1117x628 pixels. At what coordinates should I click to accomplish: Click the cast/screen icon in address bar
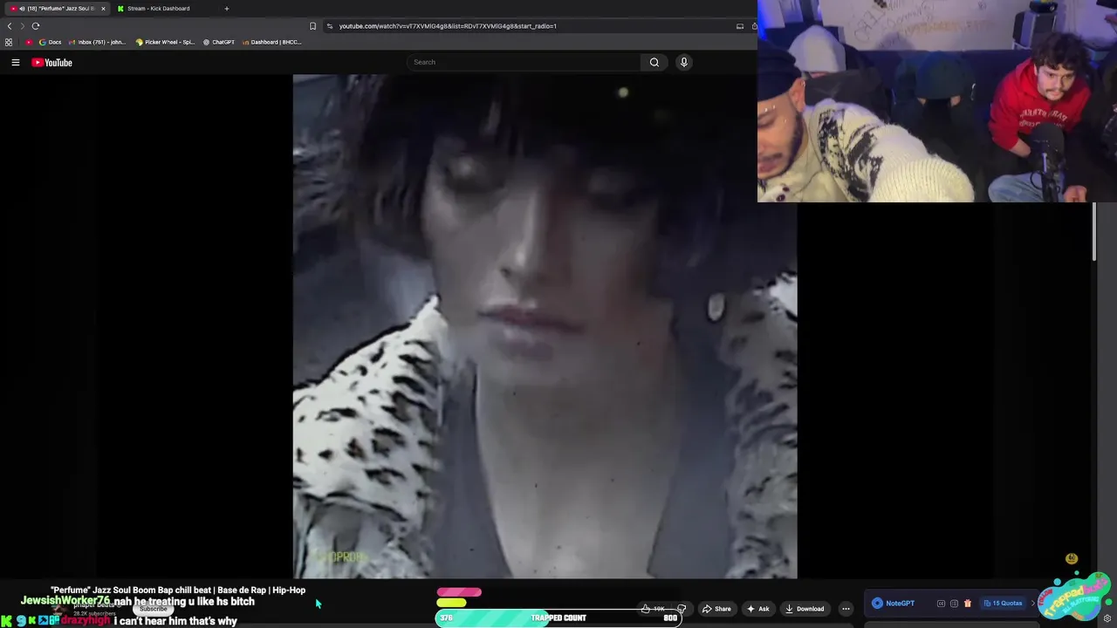[x=740, y=26]
